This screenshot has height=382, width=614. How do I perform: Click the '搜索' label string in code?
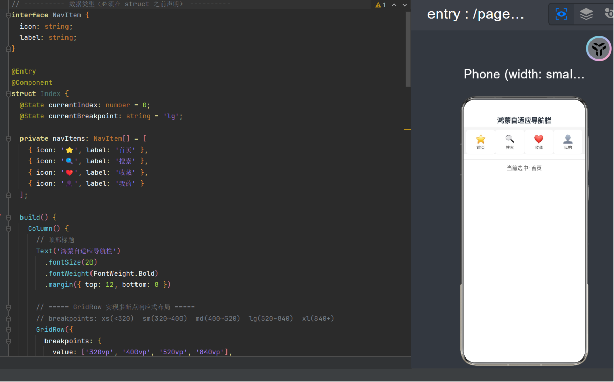pyautogui.click(x=125, y=161)
